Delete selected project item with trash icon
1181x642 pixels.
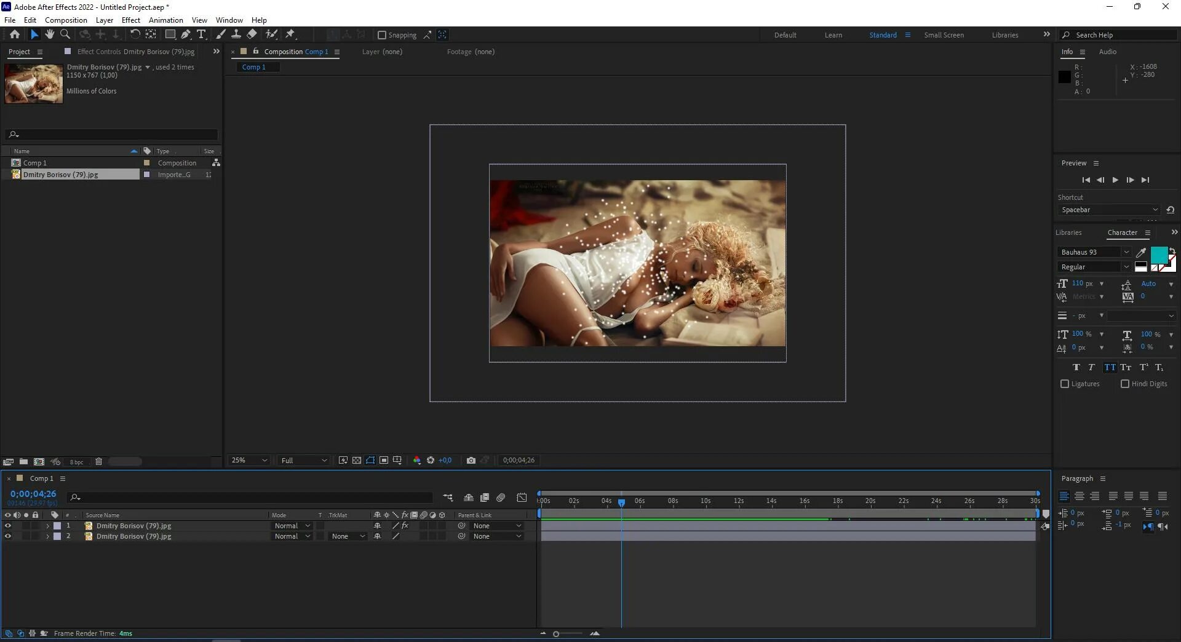[x=98, y=461]
